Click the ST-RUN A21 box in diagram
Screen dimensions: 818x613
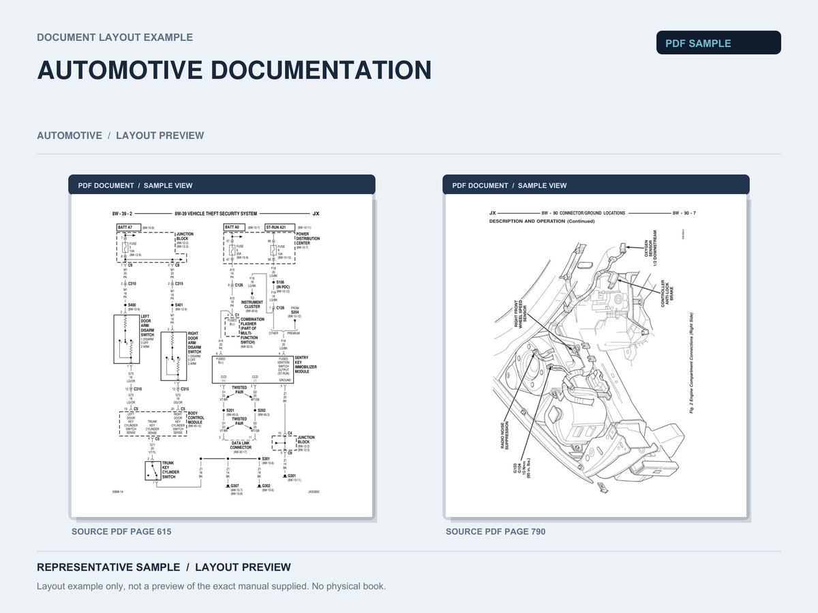click(279, 227)
